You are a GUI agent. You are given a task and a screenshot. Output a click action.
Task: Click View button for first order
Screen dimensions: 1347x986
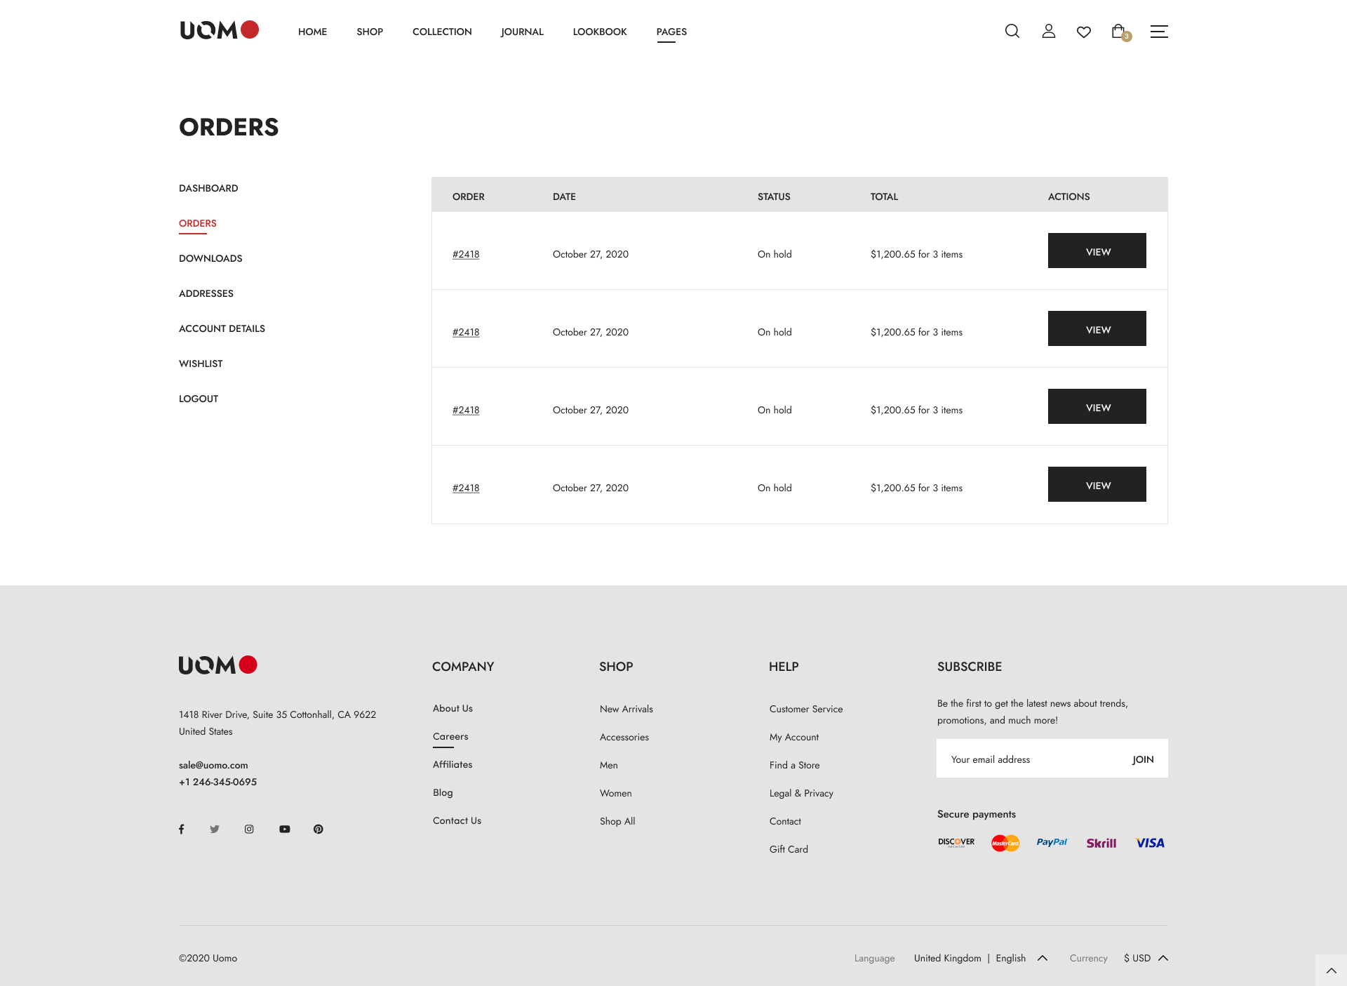[1097, 251]
